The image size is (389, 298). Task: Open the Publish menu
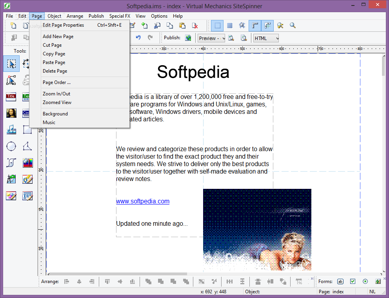coord(96,16)
